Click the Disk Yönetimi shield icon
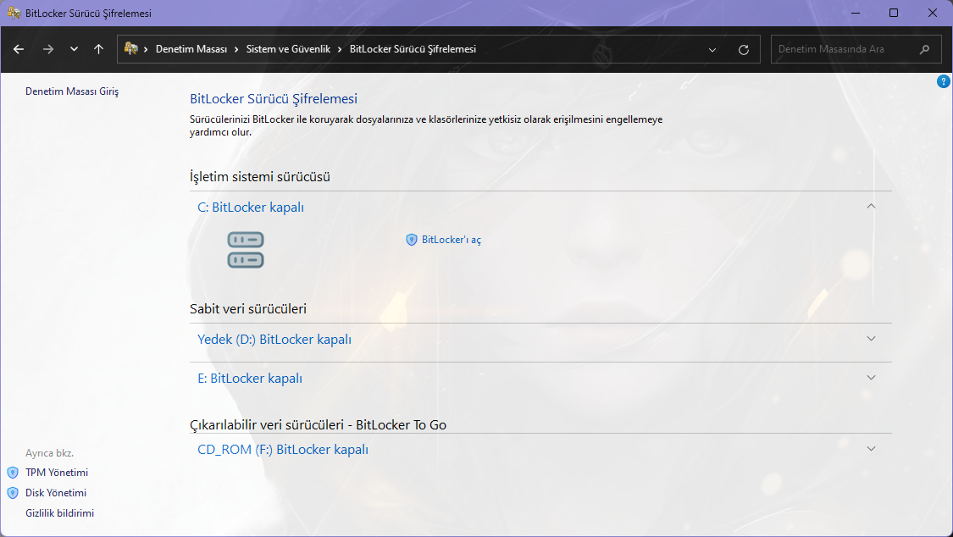This screenshot has width=953, height=537. [13, 493]
